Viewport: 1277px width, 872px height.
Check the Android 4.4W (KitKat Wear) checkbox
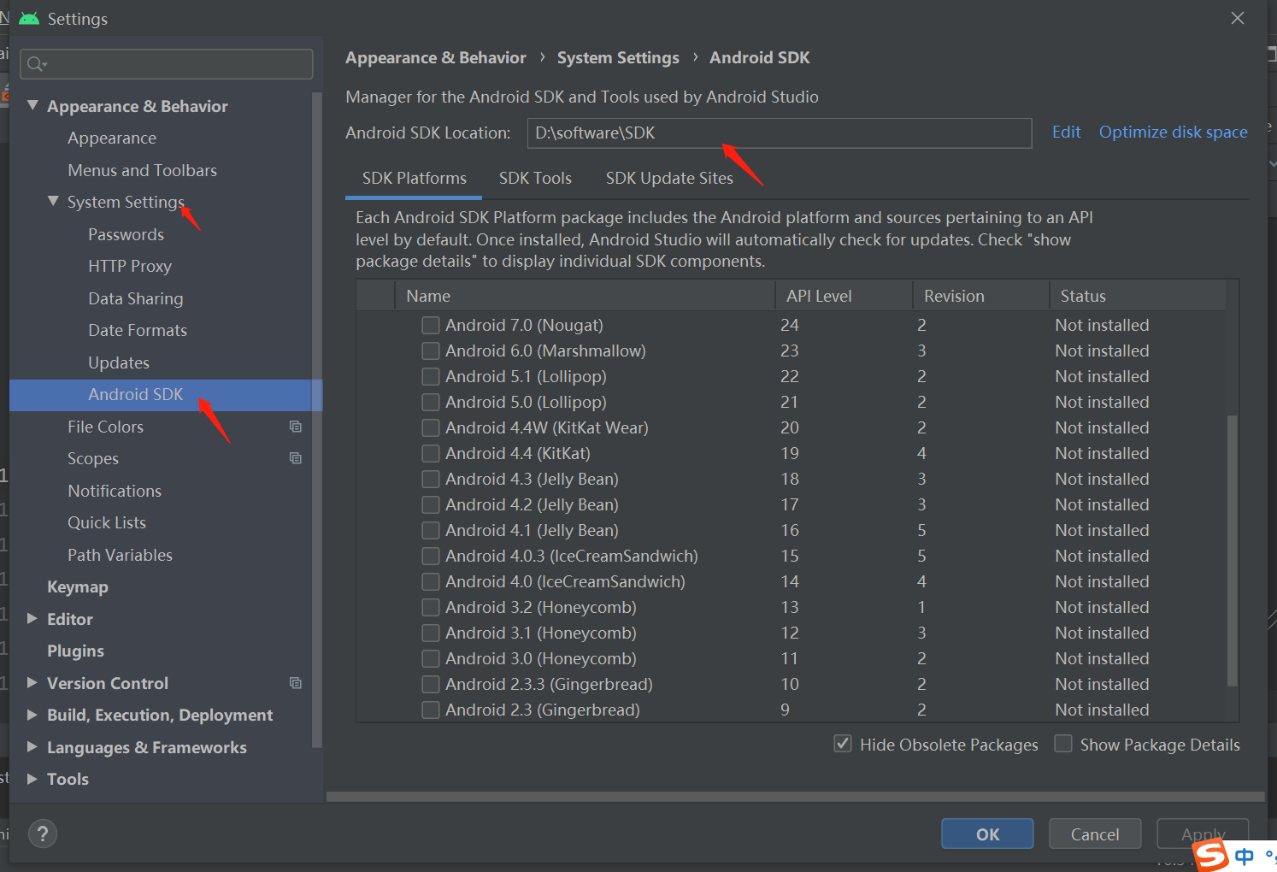coord(431,427)
